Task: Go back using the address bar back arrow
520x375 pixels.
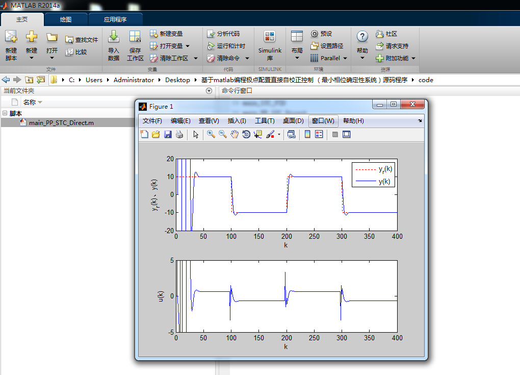Action: point(6,80)
